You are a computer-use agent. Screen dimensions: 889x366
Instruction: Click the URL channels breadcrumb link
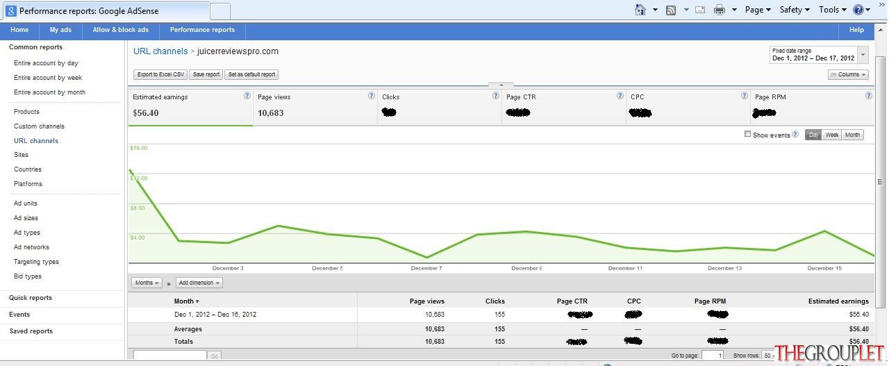pyautogui.click(x=160, y=51)
